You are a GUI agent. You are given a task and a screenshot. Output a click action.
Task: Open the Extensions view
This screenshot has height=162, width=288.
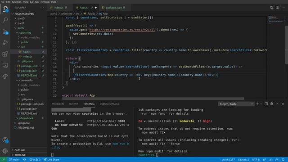[5, 54]
